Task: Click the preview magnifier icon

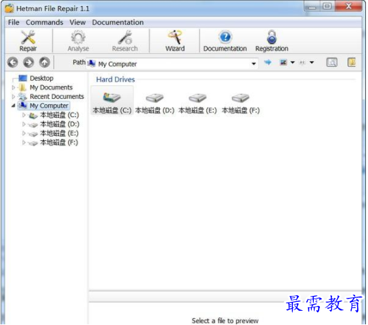Action: (x=331, y=62)
